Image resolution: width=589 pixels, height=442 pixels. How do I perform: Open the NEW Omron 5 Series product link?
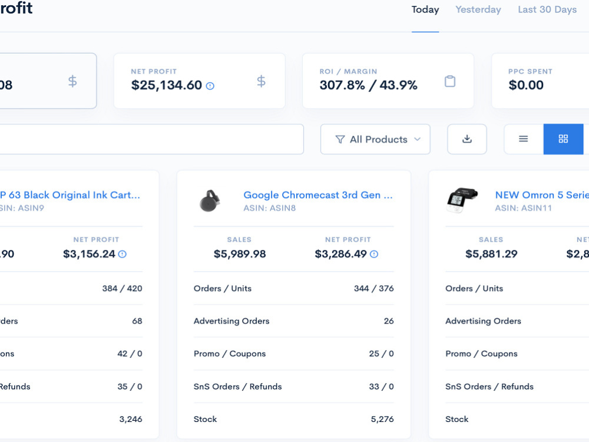pos(542,194)
